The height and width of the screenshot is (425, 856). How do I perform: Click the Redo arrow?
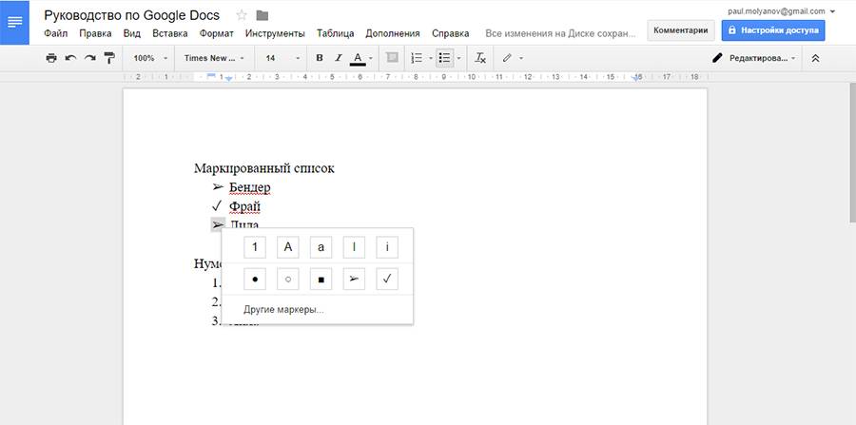[x=90, y=58]
